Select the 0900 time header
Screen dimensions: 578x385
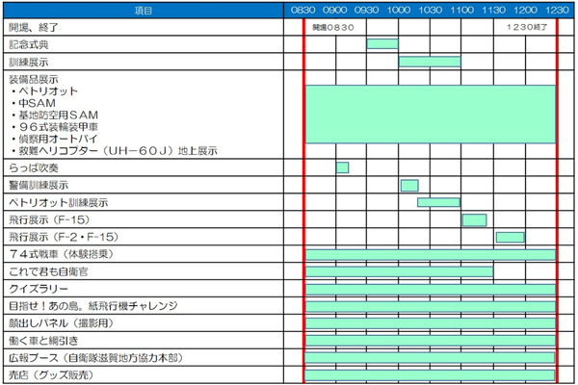(x=334, y=10)
